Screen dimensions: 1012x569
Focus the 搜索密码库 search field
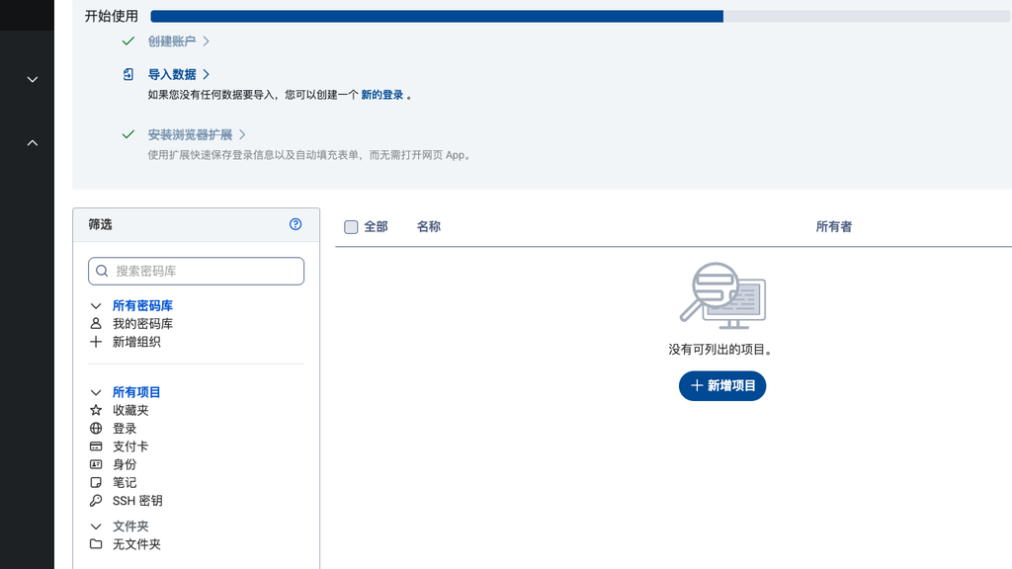197,271
